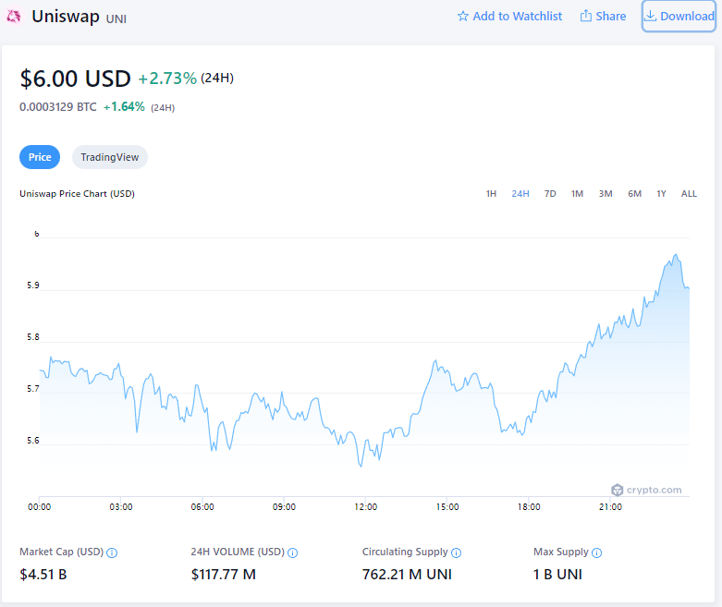Click the star icon beside Add to Watchlist

(463, 17)
